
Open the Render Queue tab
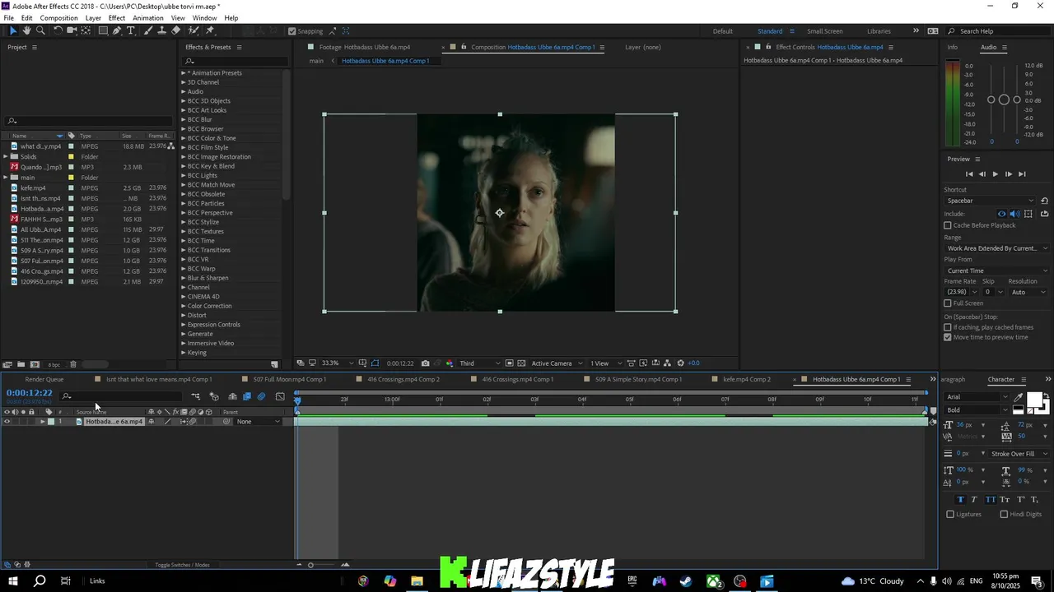[44, 379]
